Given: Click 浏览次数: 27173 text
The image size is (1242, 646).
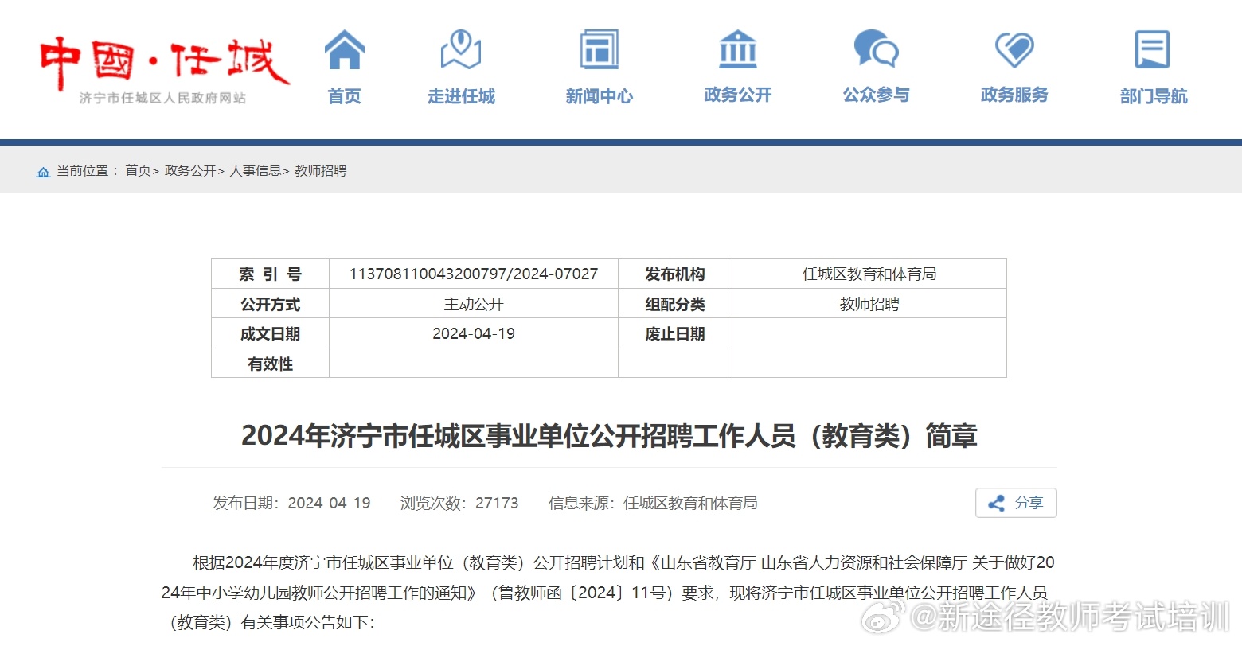Looking at the screenshot, I should click(x=459, y=503).
